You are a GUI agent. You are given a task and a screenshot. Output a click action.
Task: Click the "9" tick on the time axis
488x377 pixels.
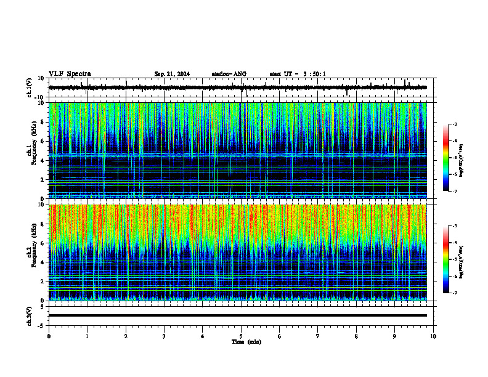[x=394, y=336]
